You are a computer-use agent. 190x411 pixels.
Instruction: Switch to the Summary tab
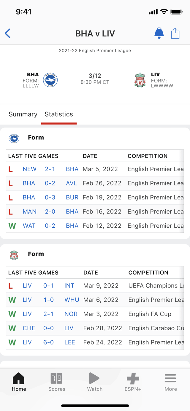23,114
